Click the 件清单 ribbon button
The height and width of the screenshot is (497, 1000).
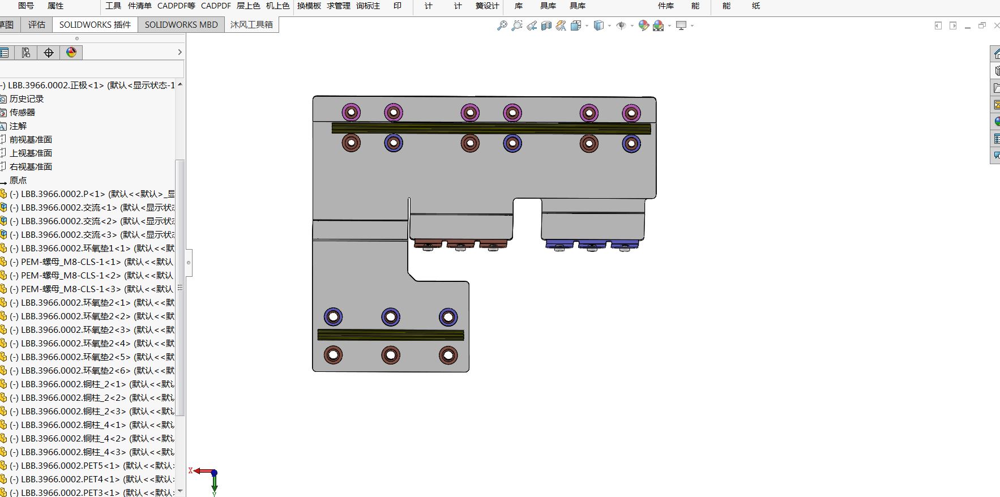click(140, 6)
